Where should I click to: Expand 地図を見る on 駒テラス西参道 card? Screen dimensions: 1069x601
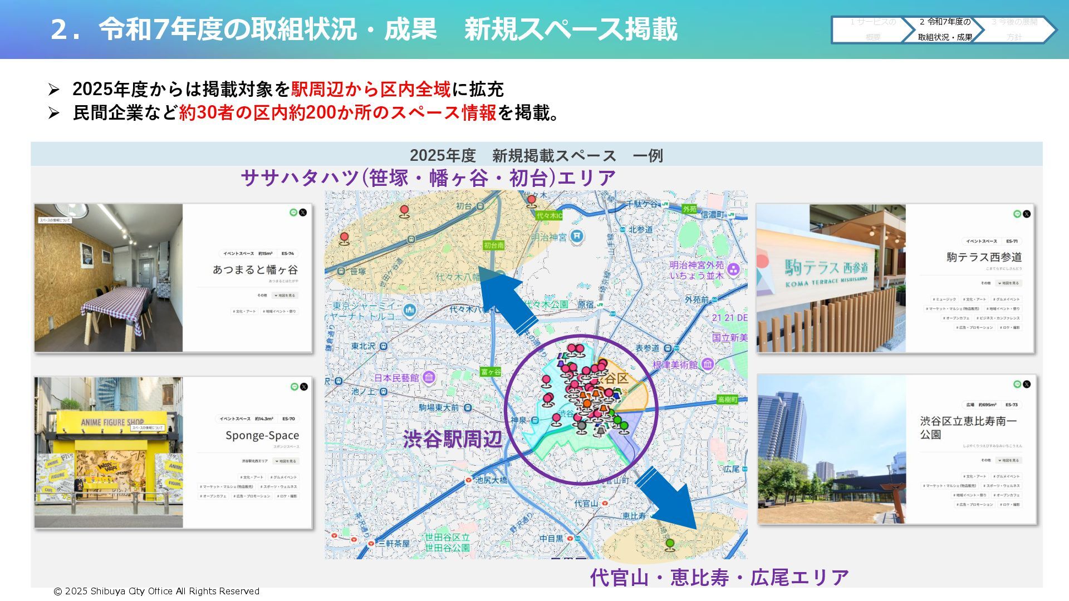[x=1008, y=283]
